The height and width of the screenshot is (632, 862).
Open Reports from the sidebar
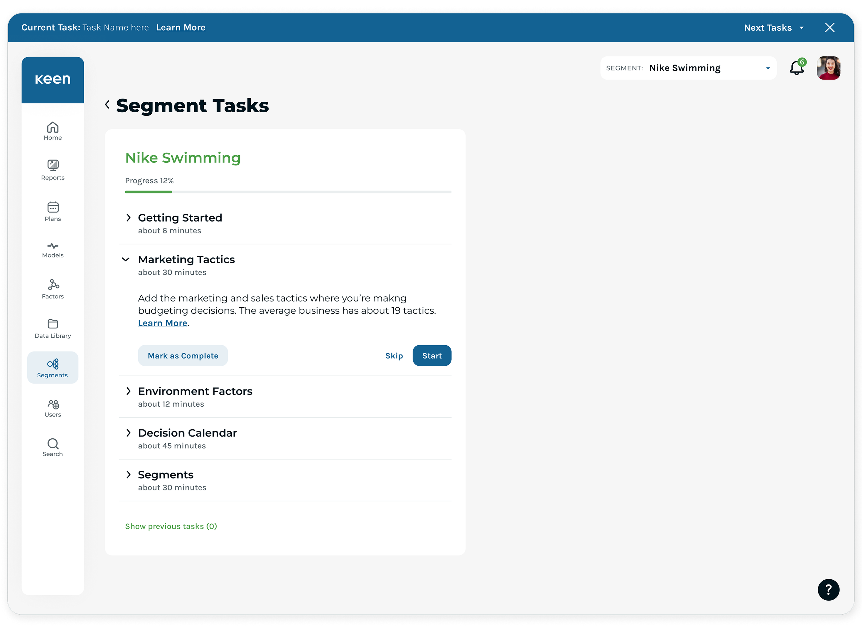click(x=52, y=170)
